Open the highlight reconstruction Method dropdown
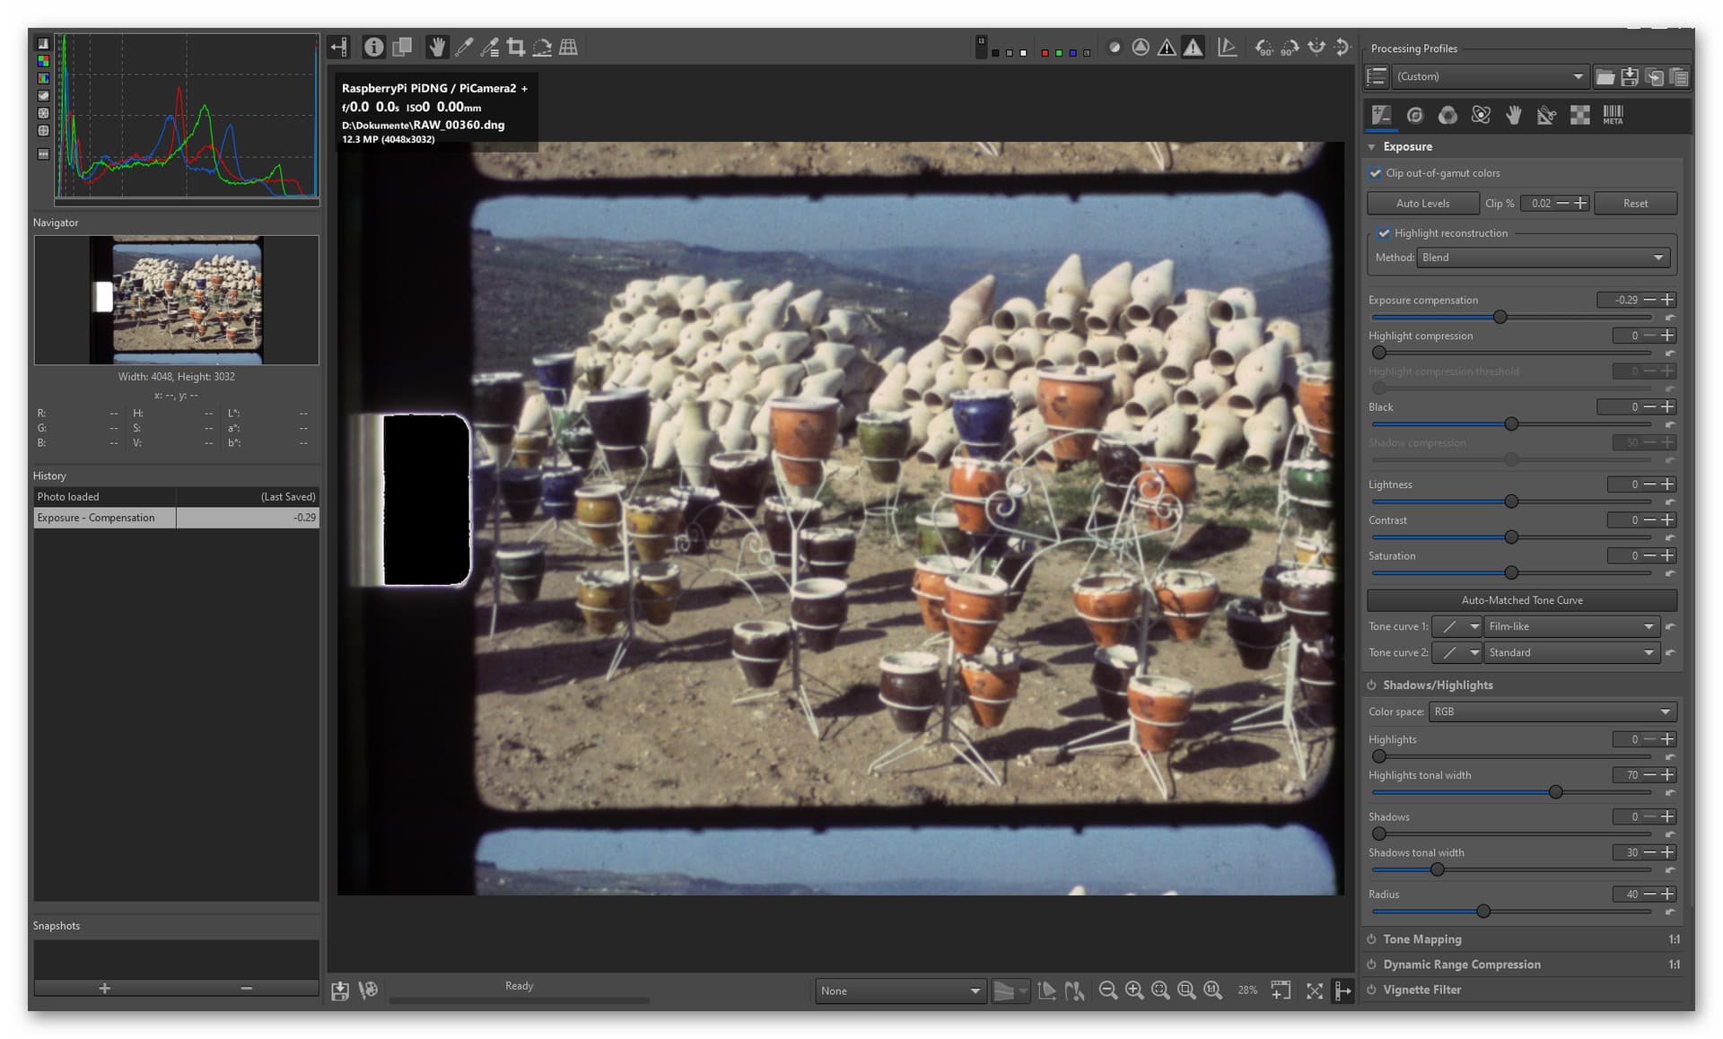The width and height of the screenshot is (1723, 1039). (1543, 258)
